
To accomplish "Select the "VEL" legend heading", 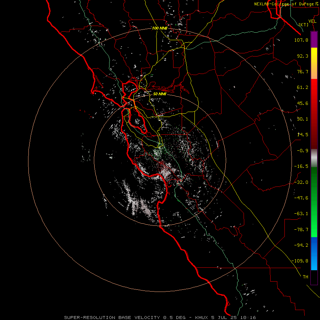I will click(312, 21).
